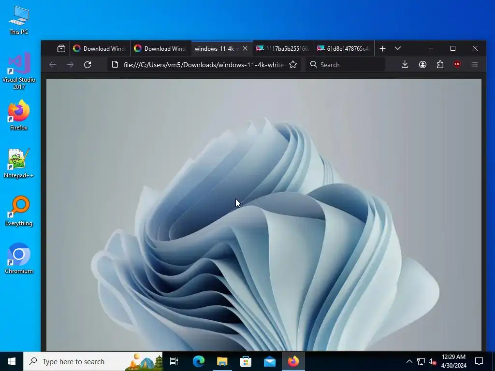Viewport: 495px width, 371px height.
Task: Select This PC desktop icon
Action: 19,20
